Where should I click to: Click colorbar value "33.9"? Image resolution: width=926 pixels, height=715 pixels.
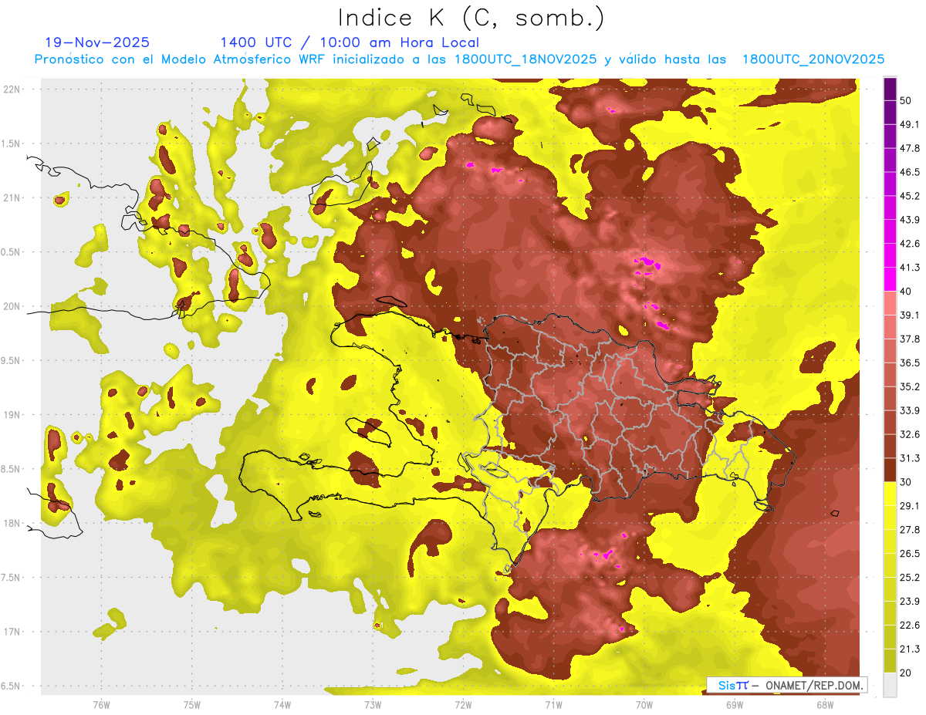tap(910, 410)
